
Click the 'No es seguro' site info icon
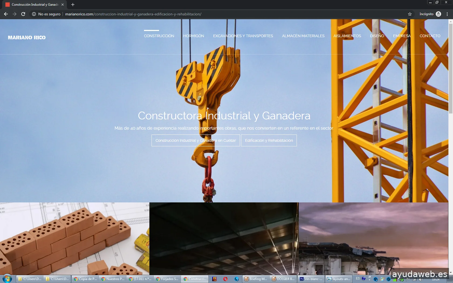[34, 14]
